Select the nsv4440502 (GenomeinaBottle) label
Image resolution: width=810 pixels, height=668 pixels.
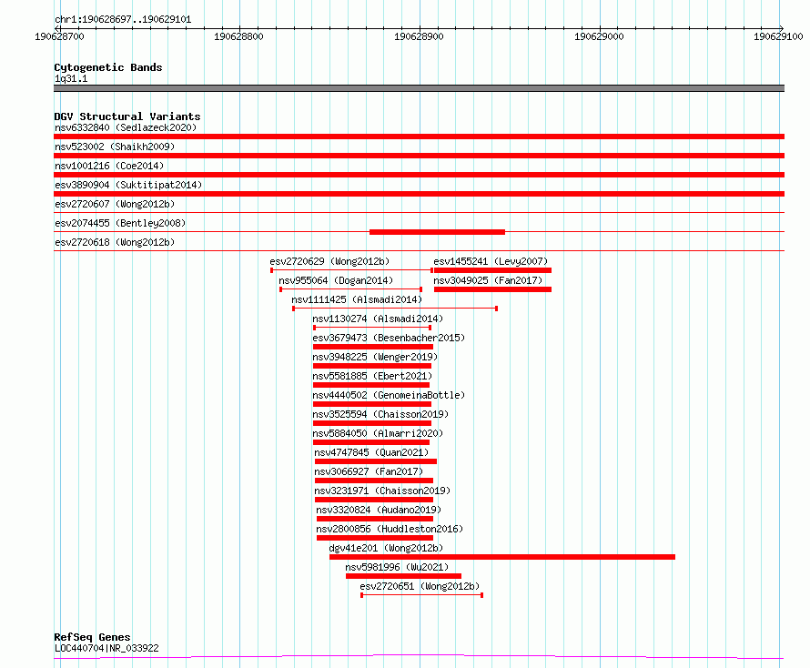[389, 395]
